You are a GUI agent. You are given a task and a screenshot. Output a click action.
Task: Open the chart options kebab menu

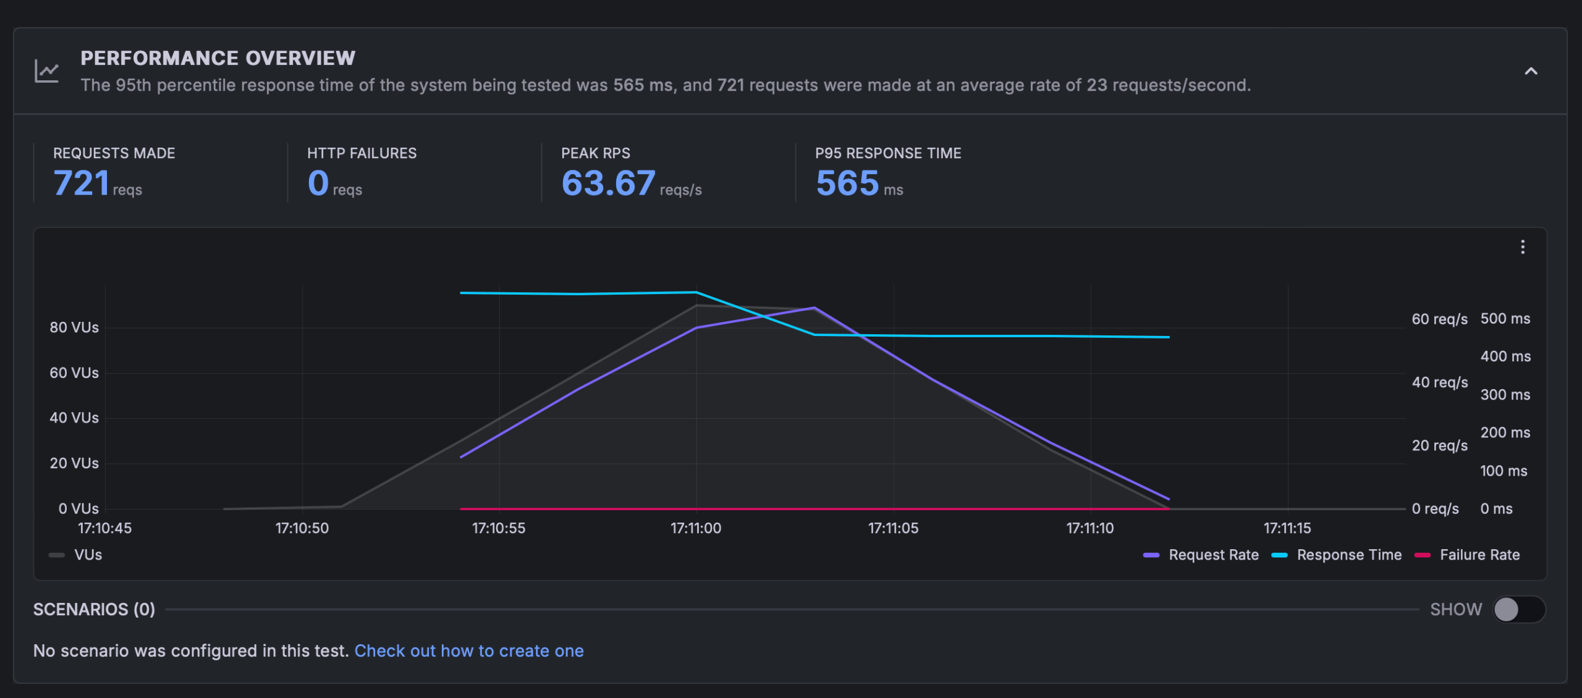click(1523, 247)
